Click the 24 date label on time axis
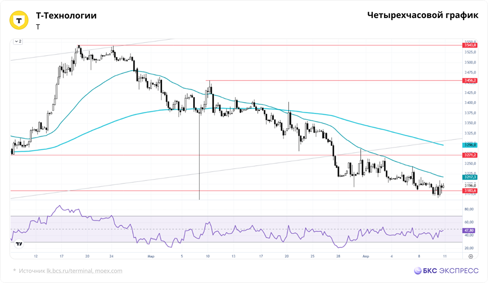Image resolution: width=488 pixels, height=283 pixels. [111, 256]
